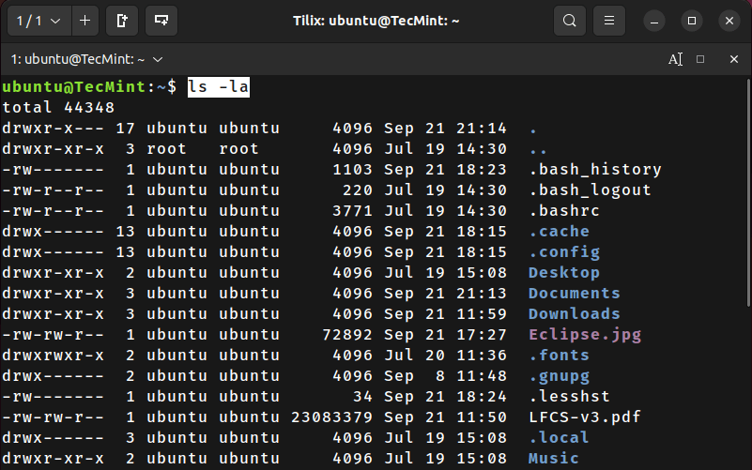The width and height of the screenshot is (752, 470).
Task: Click the plus button to add a session
Action: [85, 20]
